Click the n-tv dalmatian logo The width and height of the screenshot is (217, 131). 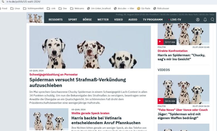click(x=35, y=18)
